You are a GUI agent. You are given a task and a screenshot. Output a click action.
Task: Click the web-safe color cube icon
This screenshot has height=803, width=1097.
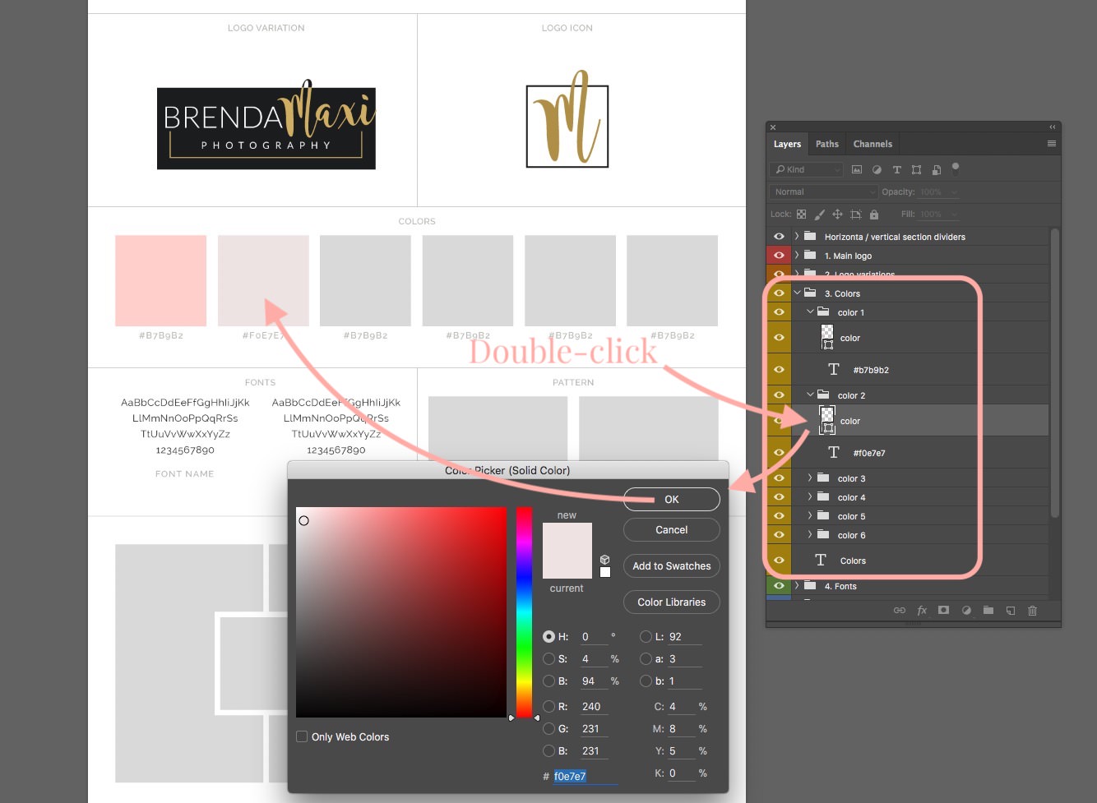pyautogui.click(x=604, y=559)
